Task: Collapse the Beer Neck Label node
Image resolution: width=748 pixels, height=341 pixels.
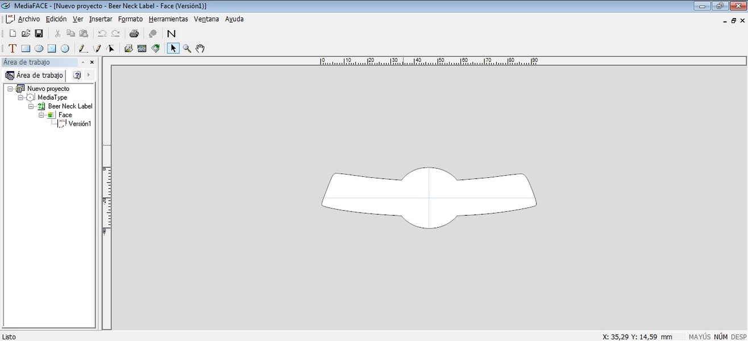Action: pos(31,106)
